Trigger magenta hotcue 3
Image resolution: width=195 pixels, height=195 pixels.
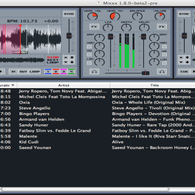point(63,72)
